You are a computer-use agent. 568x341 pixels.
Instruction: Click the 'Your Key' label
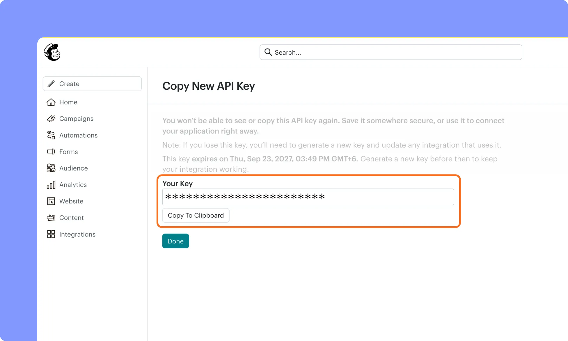coord(177,184)
